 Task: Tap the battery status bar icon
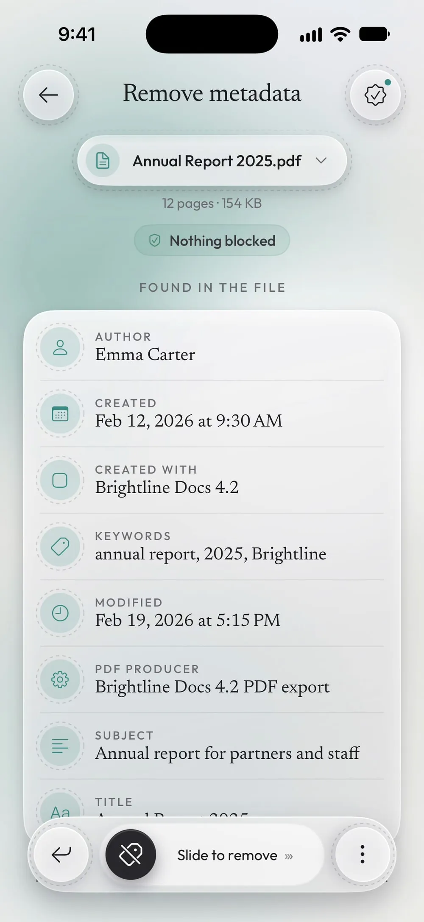coord(374,34)
